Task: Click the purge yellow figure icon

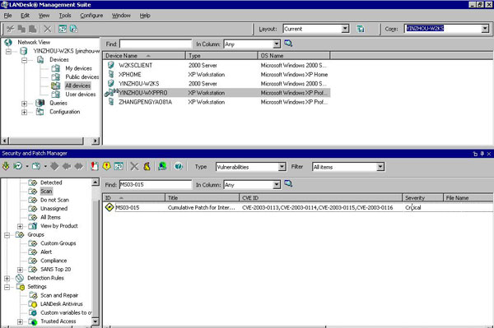Action: point(147,166)
